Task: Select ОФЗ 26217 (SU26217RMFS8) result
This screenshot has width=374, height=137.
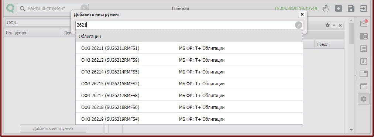Action: (x=189, y=95)
